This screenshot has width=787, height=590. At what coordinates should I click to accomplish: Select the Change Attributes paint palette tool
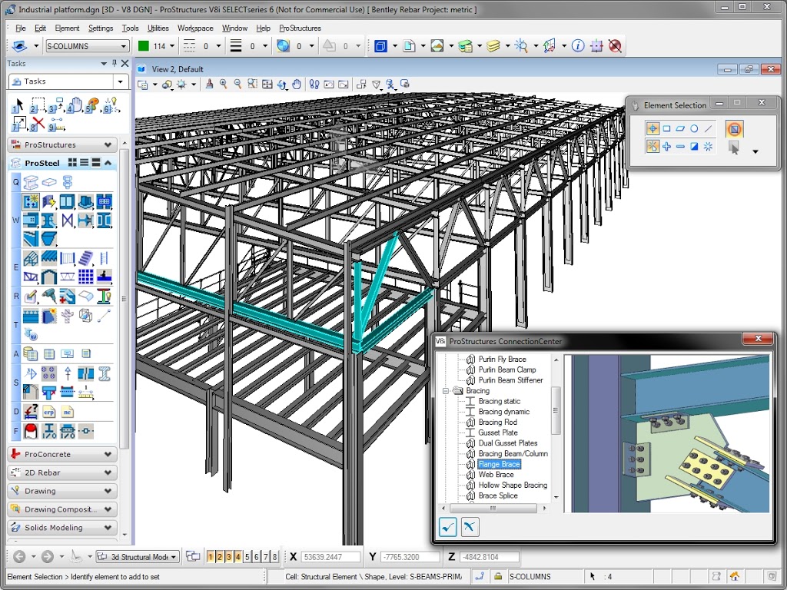coord(92,105)
